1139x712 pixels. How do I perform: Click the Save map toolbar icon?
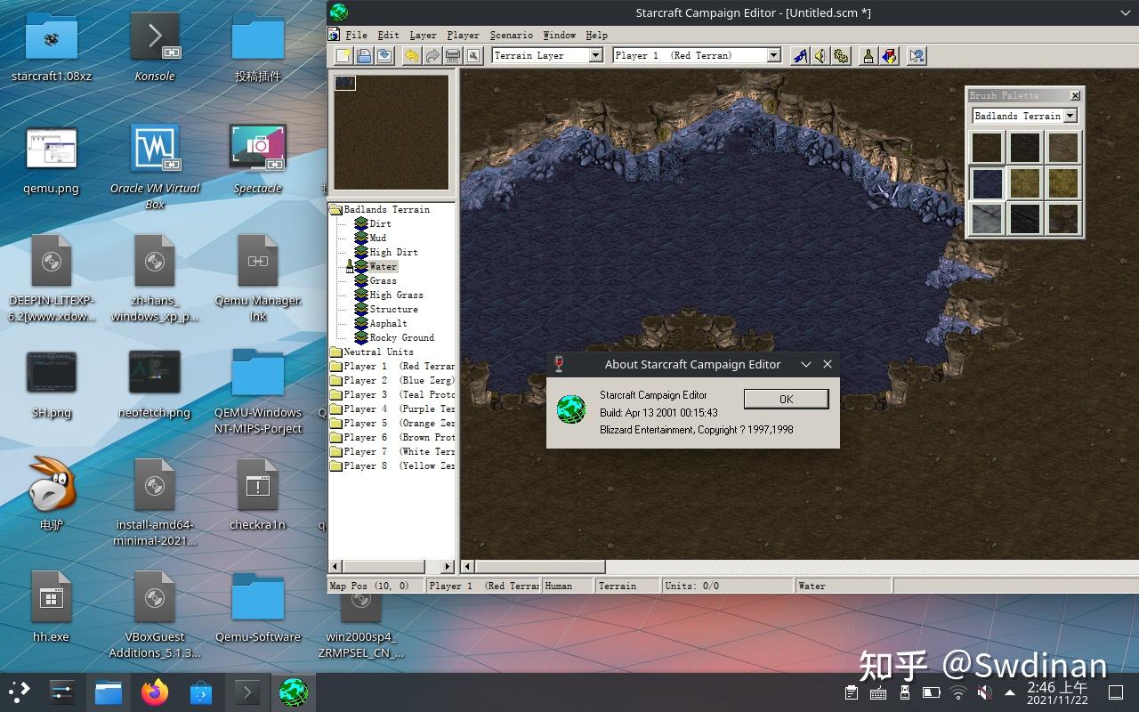tap(384, 55)
